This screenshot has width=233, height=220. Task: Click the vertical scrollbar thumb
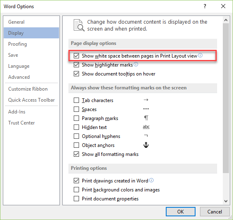pyautogui.click(x=226, y=98)
